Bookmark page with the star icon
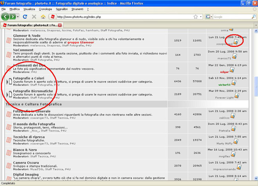This screenshot has width=258, height=186. click(196, 17)
